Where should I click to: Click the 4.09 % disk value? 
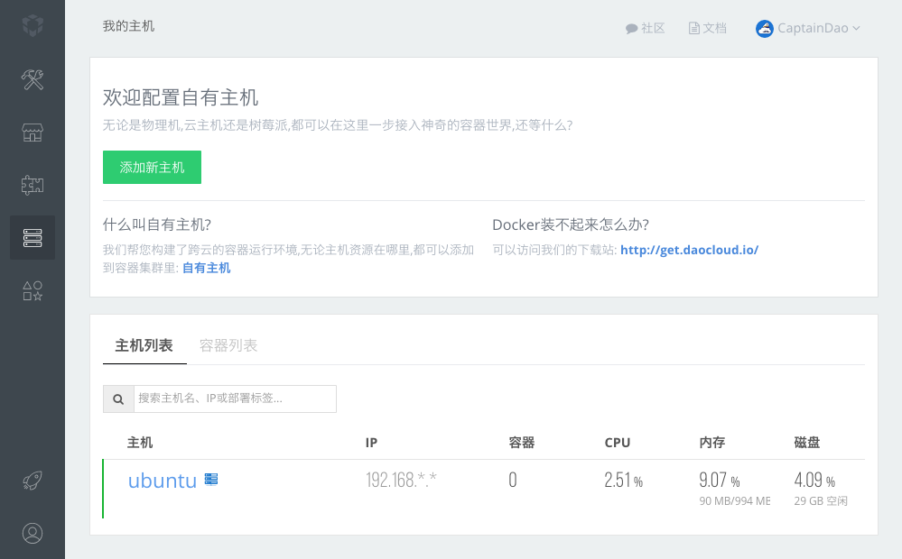pos(814,480)
